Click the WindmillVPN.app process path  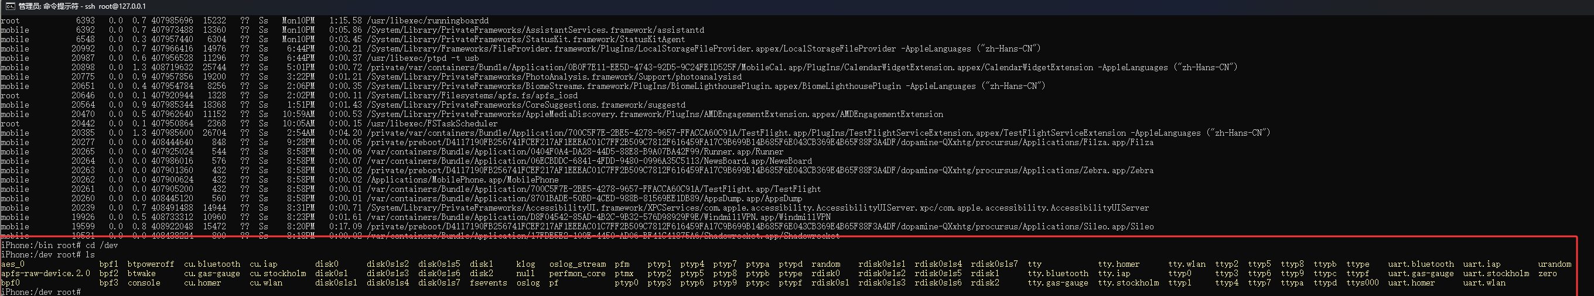coord(599,217)
